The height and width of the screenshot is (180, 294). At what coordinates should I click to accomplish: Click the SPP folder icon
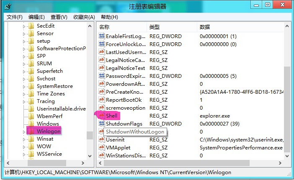pyautogui.click(x=31, y=56)
